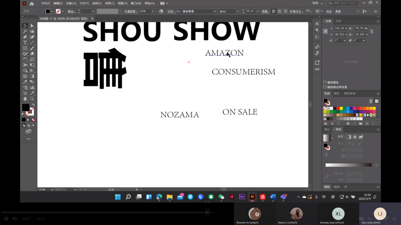This screenshot has height=225, width=401.
Task: Open the Character panel icon in dock
Action: click(x=317, y=24)
